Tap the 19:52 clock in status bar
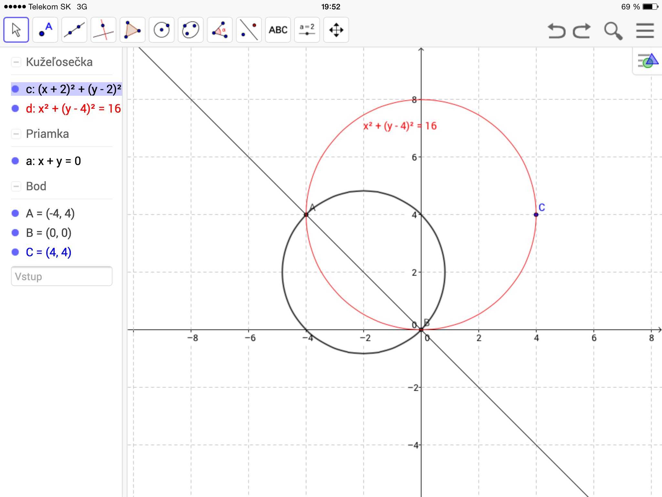 coord(331,6)
